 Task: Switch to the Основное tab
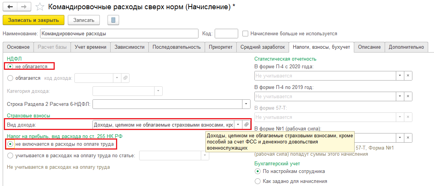(x=18, y=47)
